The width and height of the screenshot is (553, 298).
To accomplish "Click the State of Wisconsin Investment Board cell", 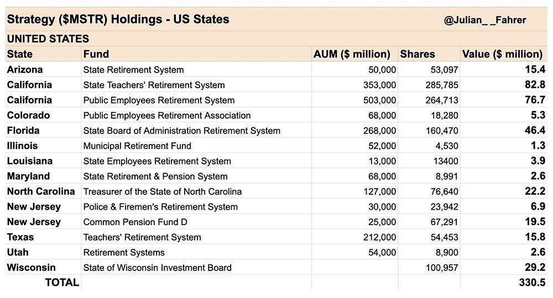I will pos(157,268).
